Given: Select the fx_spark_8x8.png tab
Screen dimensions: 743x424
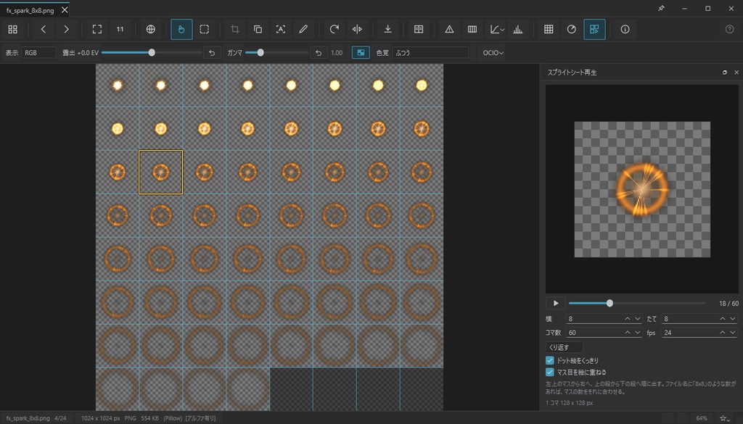Looking at the screenshot, I should pyautogui.click(x=30, y=10).
